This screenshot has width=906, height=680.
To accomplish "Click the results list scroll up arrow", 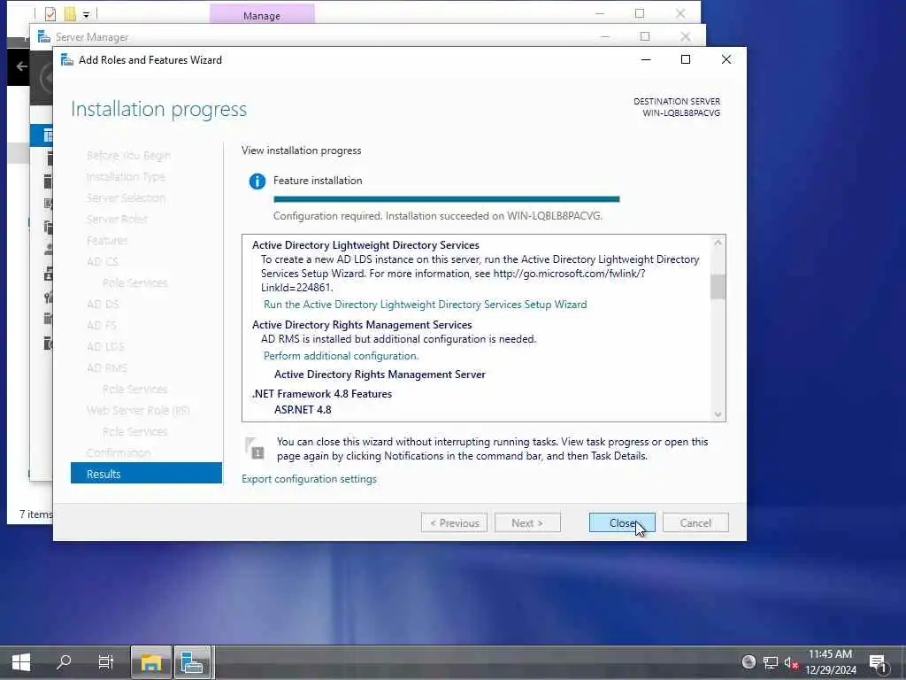I will coord(718,243).
